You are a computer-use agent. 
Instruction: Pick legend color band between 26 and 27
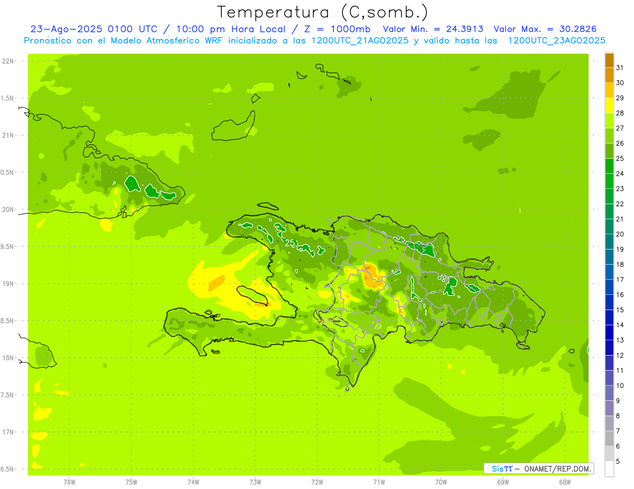tap(609, 136)
